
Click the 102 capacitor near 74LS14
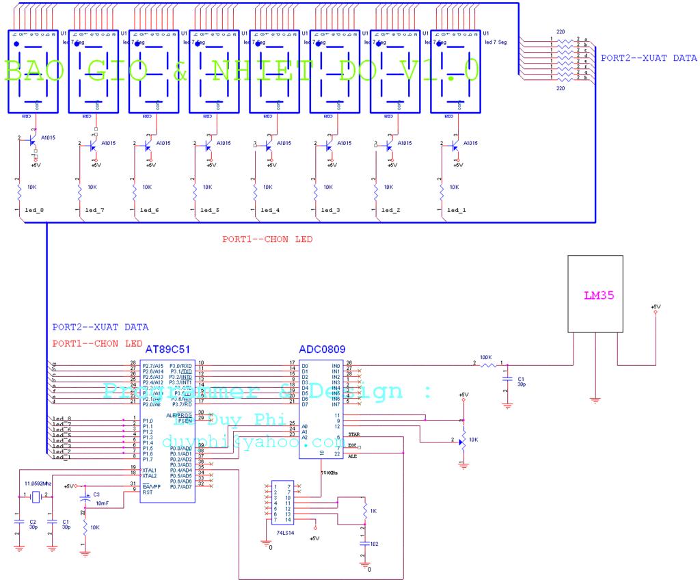365,544
